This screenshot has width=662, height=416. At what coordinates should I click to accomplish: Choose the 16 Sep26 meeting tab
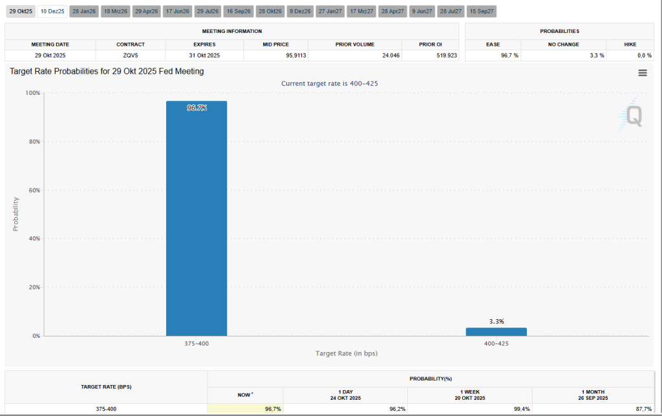(239, 12)
